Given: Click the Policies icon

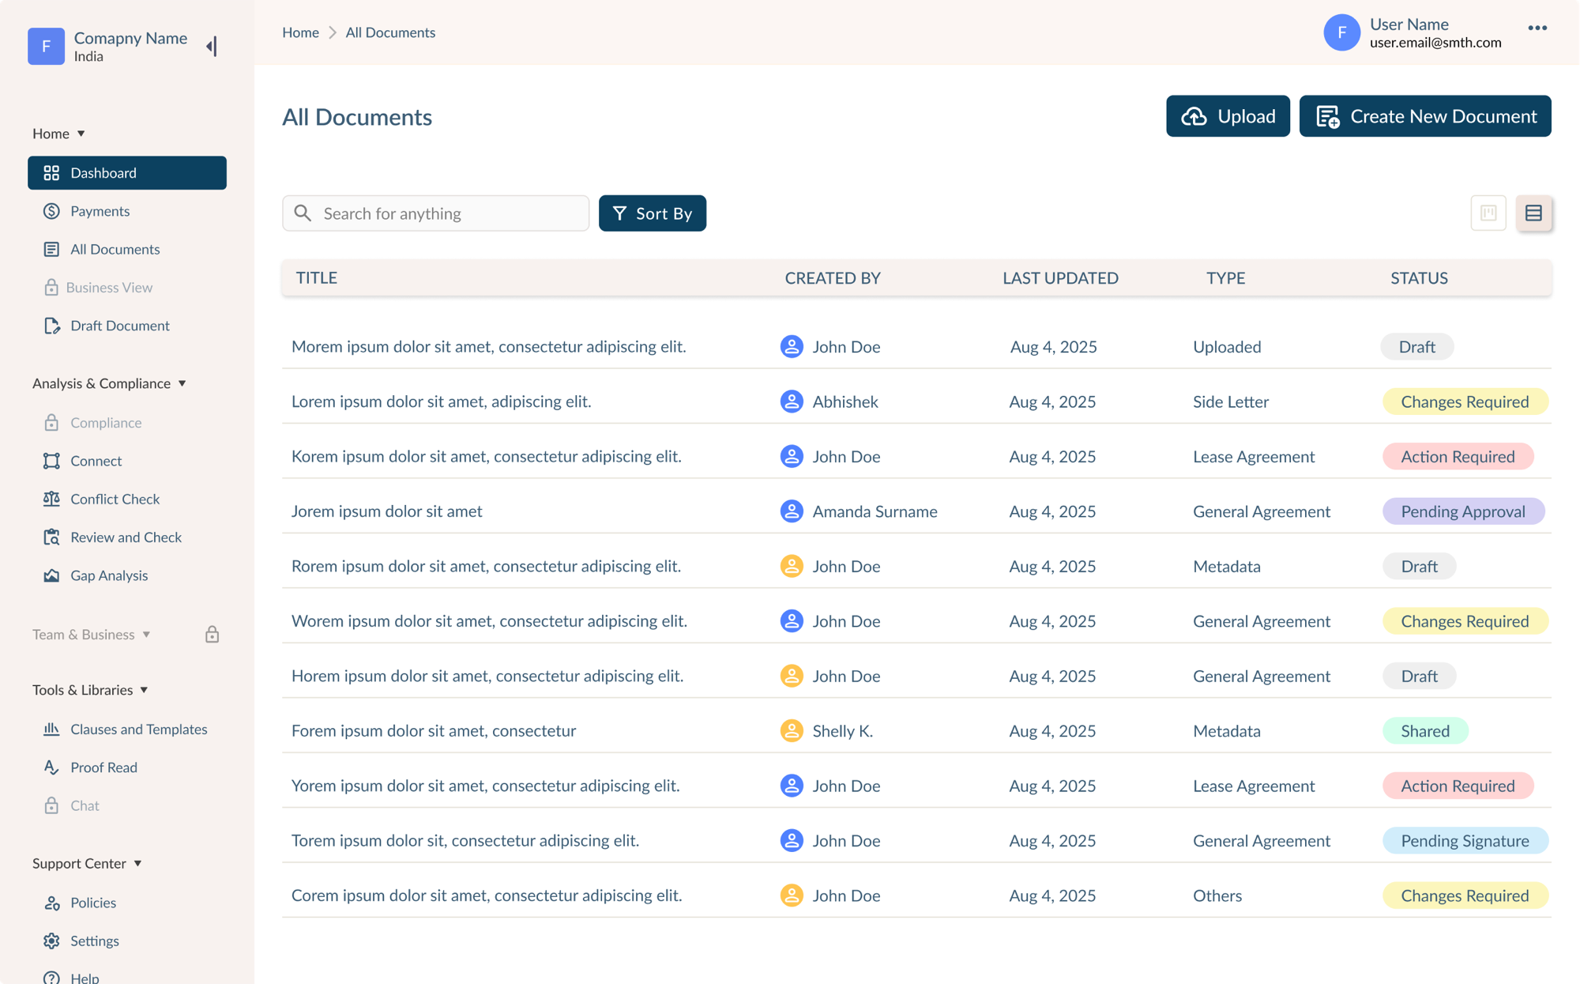Looking at the screenshot, I should [51, 903].
